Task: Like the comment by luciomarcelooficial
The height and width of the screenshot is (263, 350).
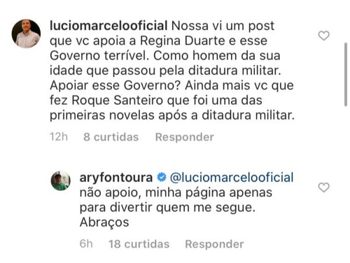Action: tap(324, 35)
